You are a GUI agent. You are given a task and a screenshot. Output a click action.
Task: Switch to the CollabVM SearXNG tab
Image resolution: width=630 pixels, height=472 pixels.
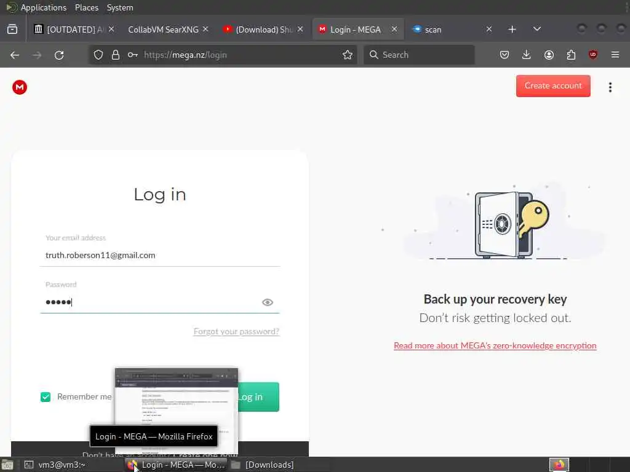[x=163, y=29]
